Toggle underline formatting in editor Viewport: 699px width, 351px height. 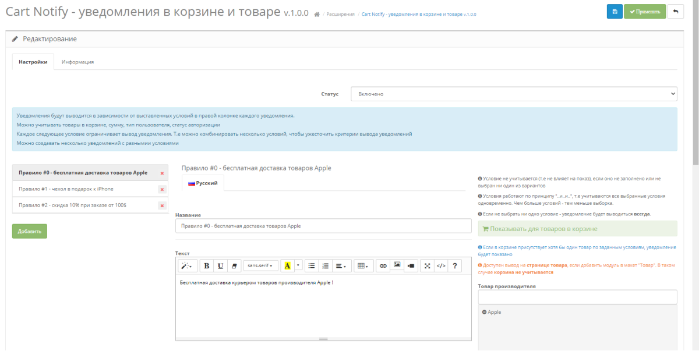tap(220, 265)
